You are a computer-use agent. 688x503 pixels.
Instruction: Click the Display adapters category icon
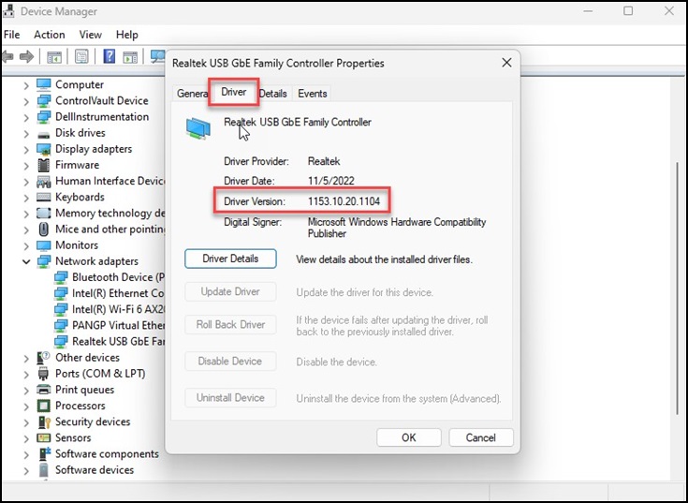pyautogui.click(x=44, y=149)
